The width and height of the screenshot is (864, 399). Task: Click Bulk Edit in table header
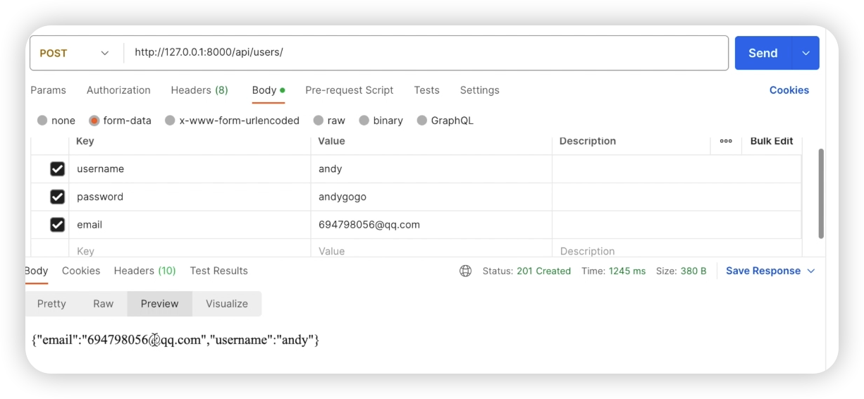[772, 141]
